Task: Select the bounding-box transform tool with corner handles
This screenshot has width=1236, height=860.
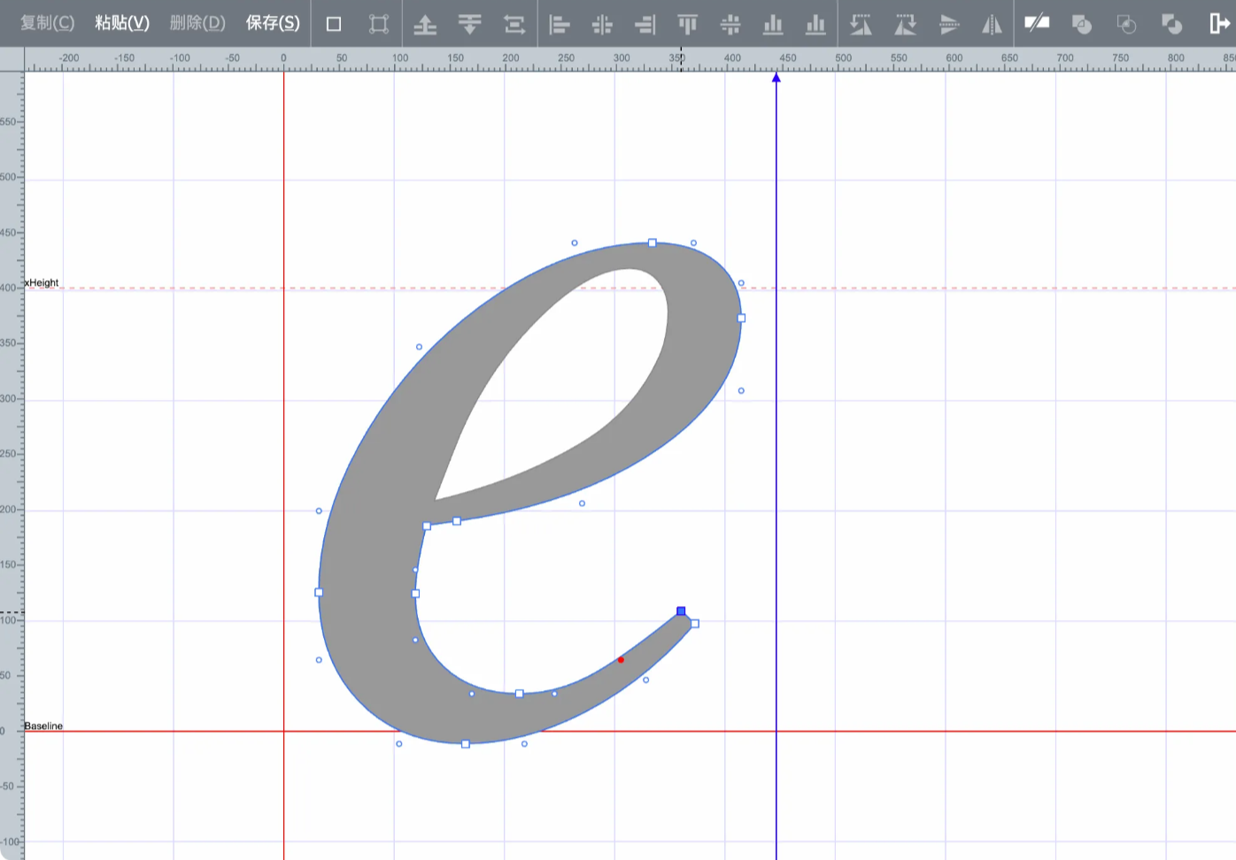Action: point(379,24)
